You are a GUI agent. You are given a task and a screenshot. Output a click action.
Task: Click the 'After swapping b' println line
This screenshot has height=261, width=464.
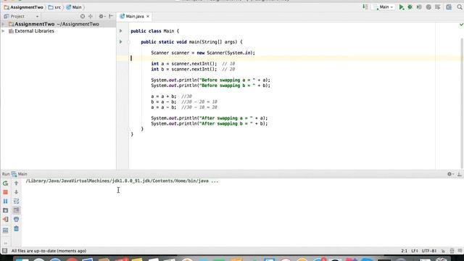[x=210, y=123]
